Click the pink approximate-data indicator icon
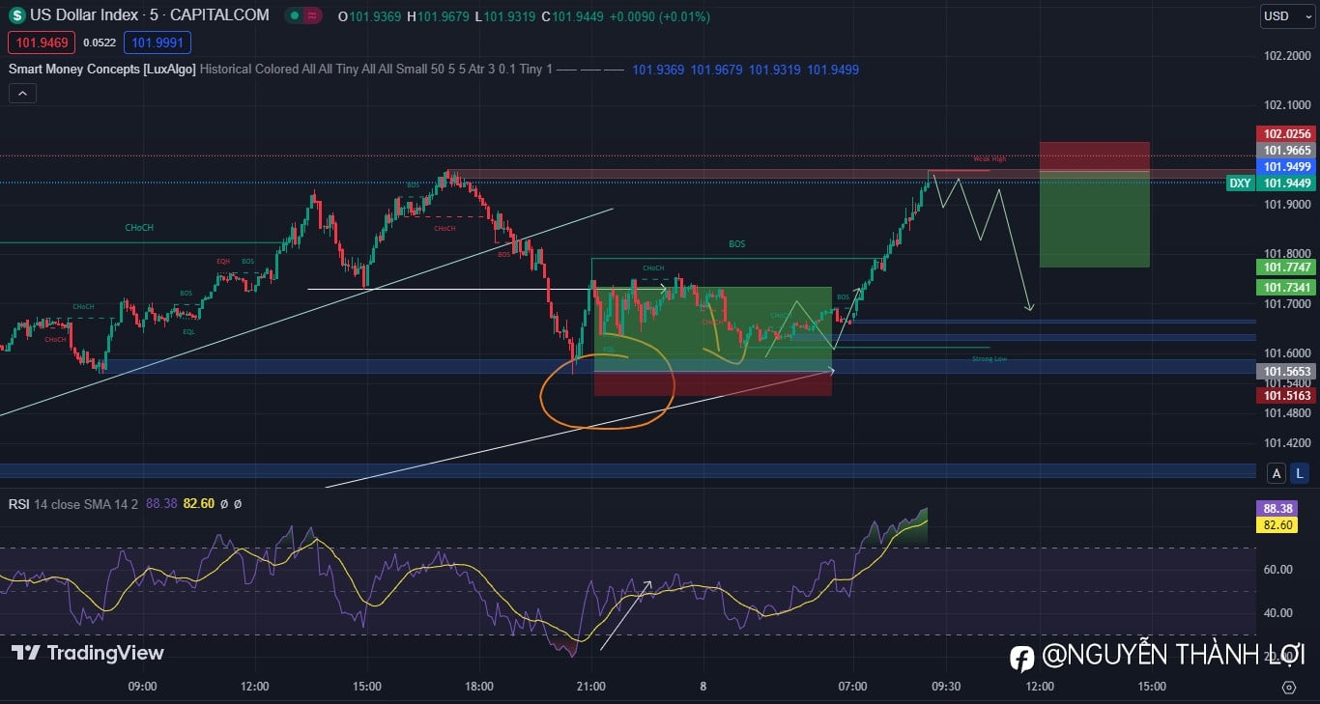This screenshot has width=1320, height=704. click(311, 15)
